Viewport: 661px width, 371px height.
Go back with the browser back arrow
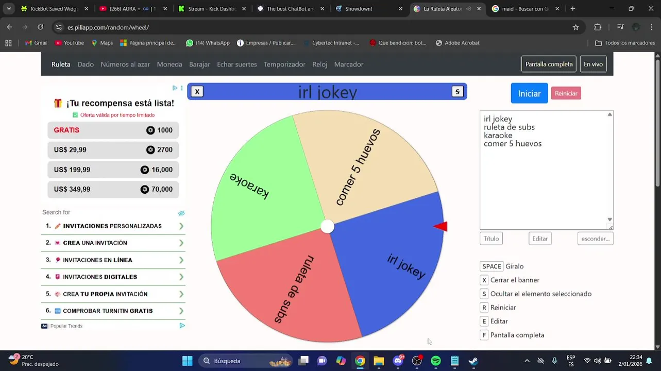10,27
